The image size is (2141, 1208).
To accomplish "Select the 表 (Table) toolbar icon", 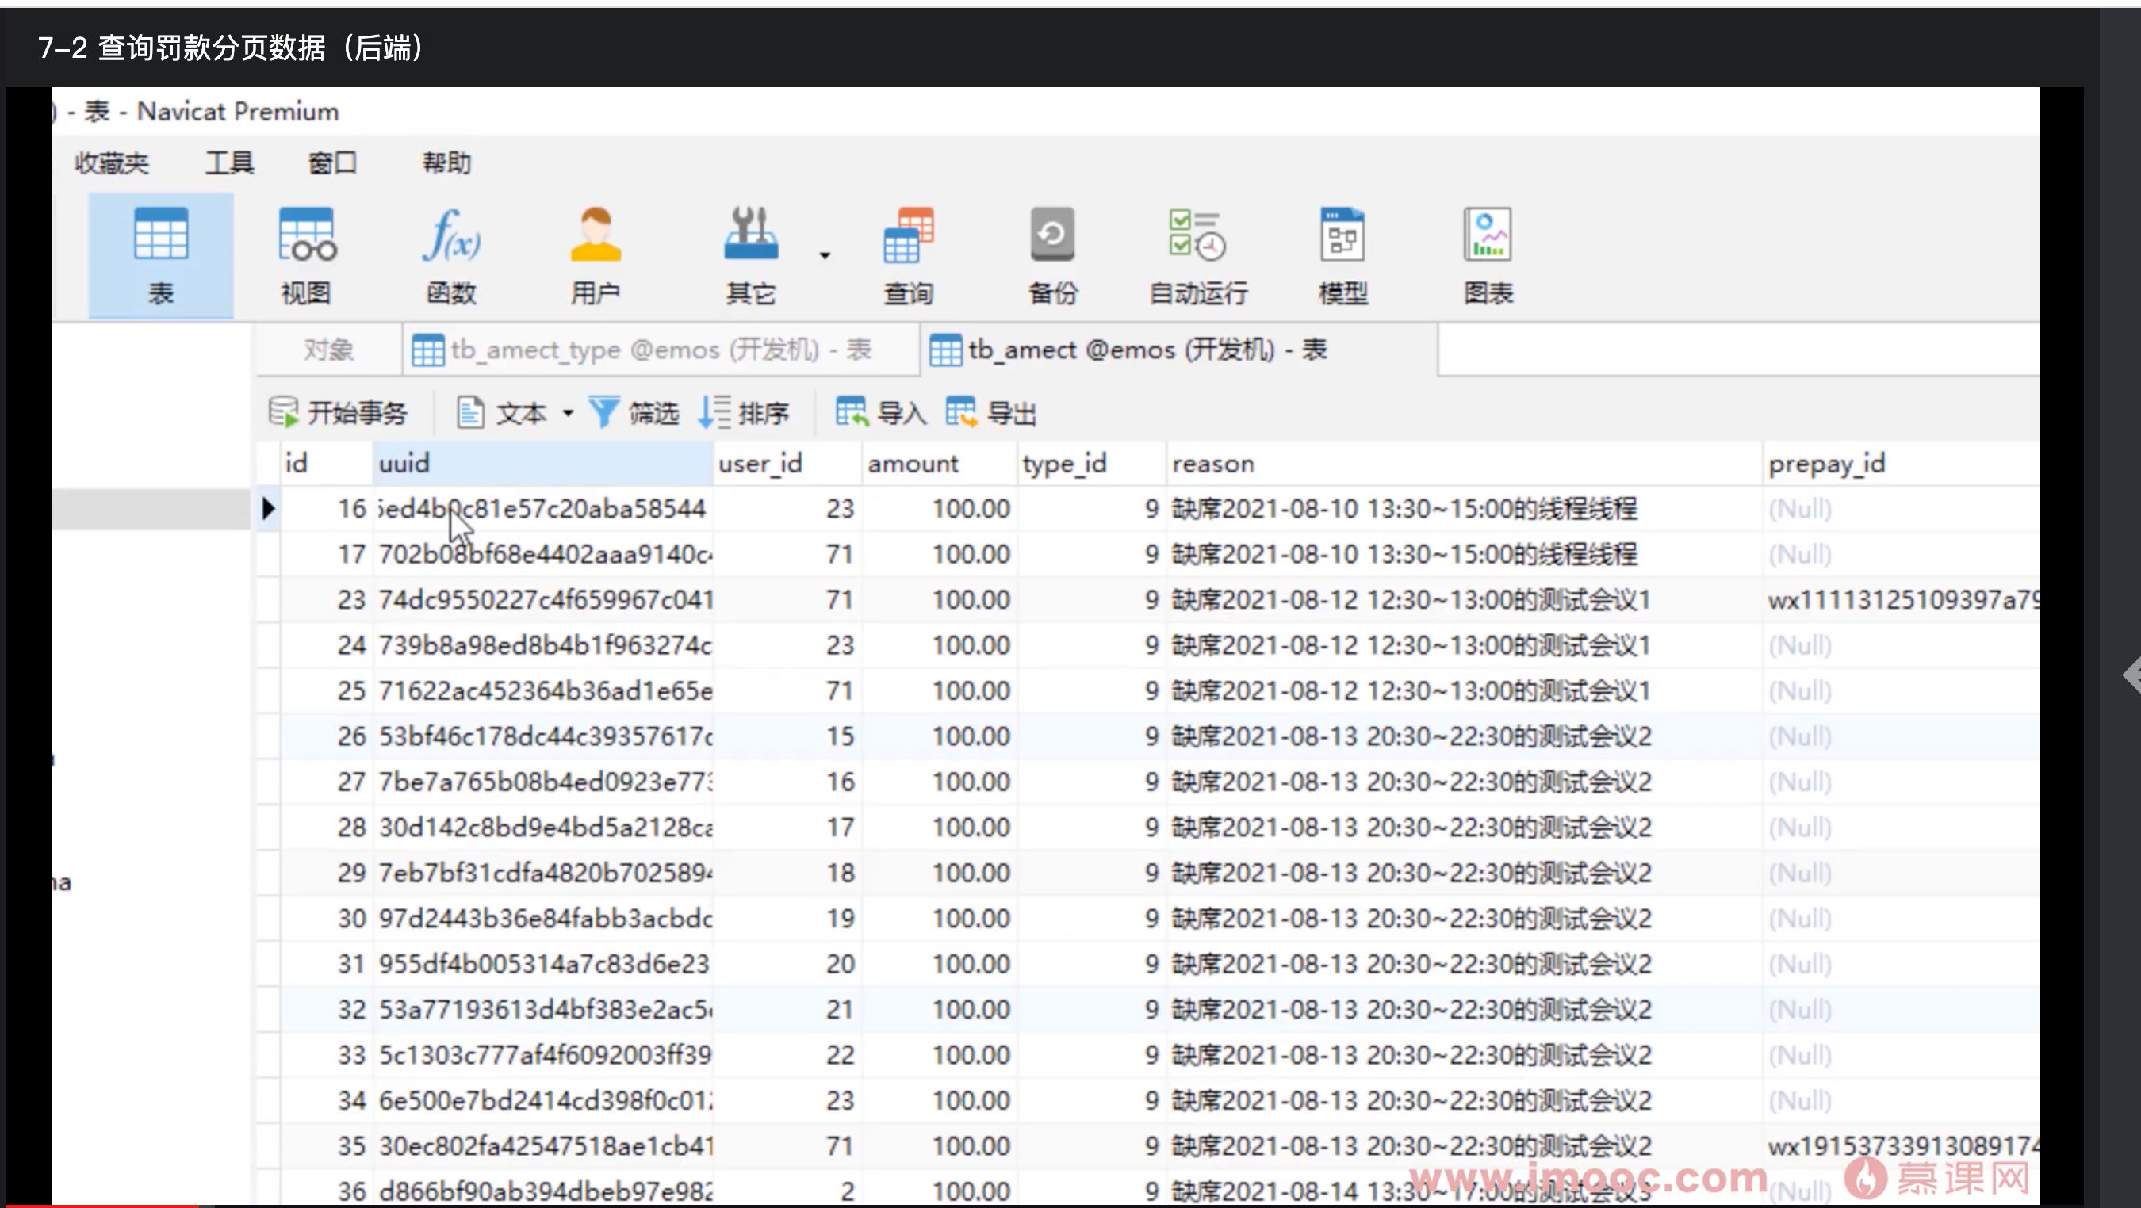I will coord(160,254).
